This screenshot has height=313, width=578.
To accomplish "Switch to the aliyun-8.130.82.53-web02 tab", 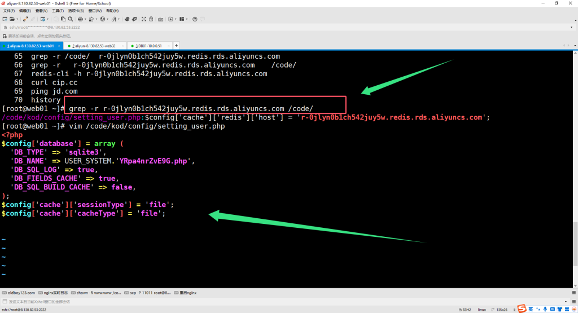I will tap(94, 46).
